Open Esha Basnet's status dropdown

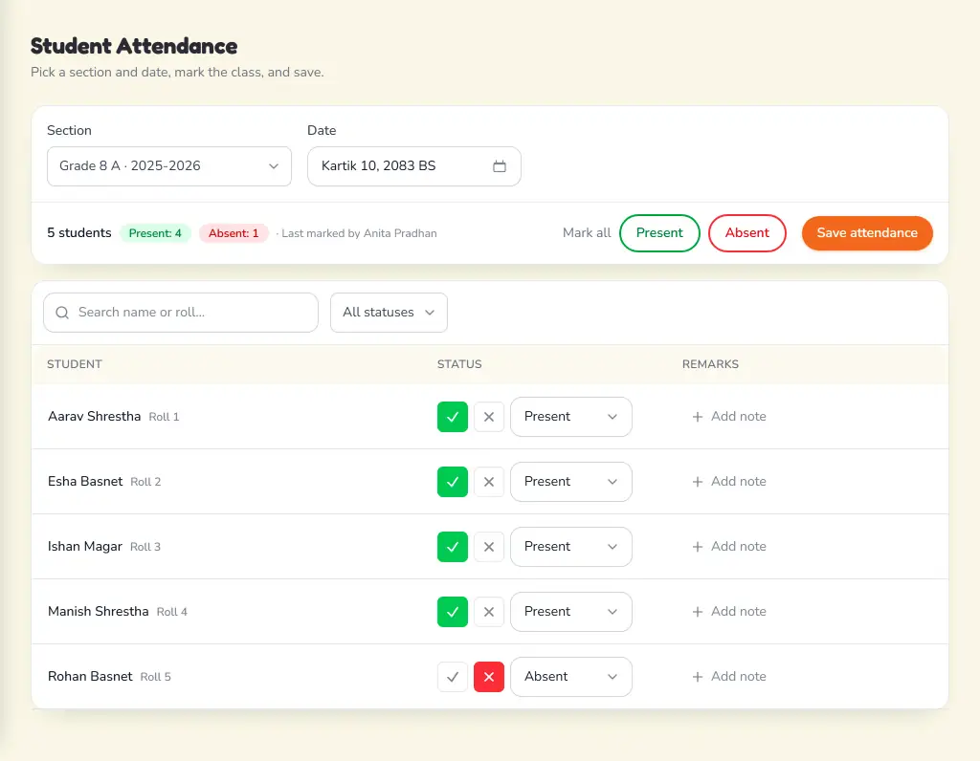[570, 481]
